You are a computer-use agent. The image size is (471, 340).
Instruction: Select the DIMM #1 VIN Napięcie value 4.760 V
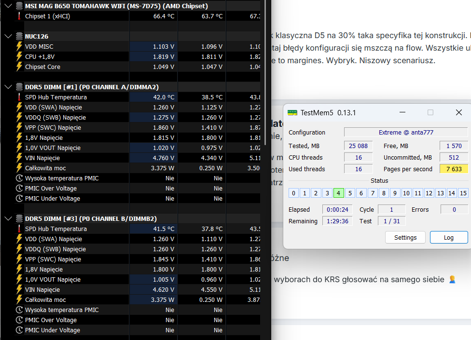[x=164, y=158]
